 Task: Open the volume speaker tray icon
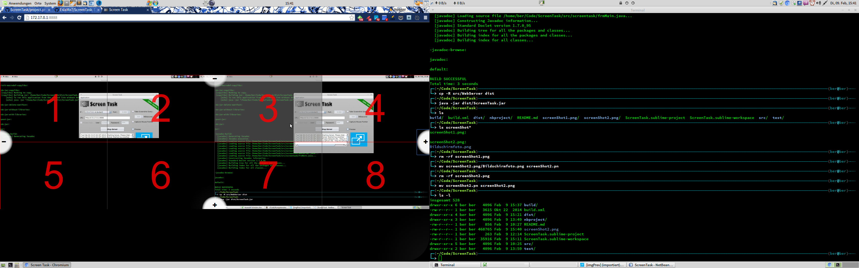coord(818,3)
